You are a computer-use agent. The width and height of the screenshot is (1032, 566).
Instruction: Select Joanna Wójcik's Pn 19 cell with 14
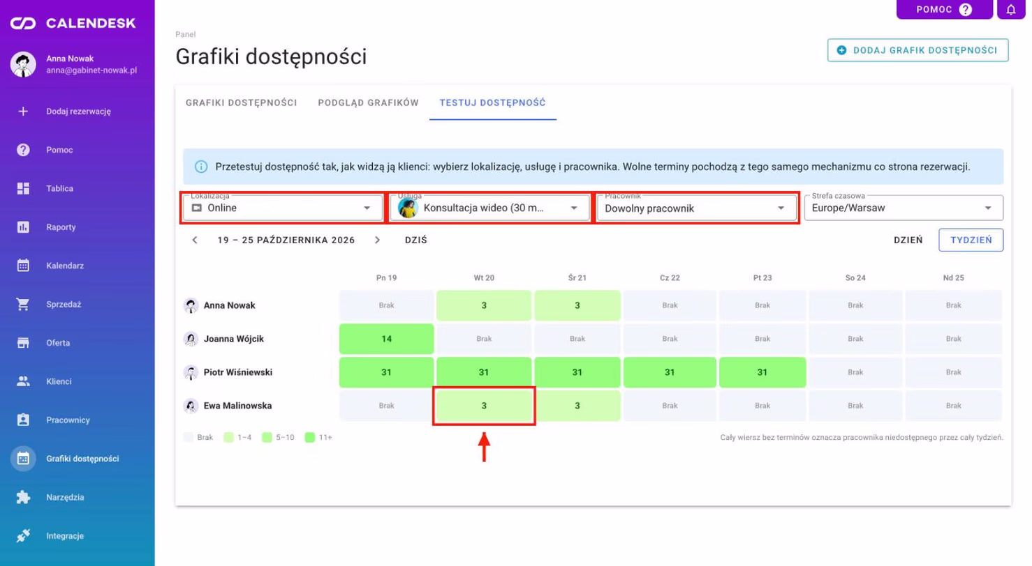tap(386, 338)
